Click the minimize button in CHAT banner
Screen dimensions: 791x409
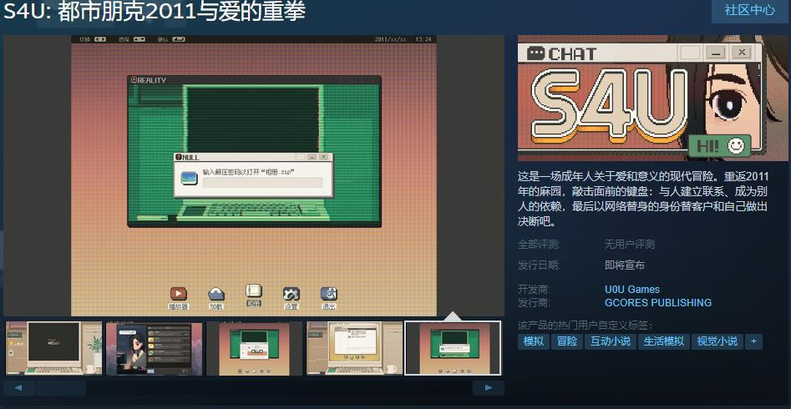(x=715, y=52)
